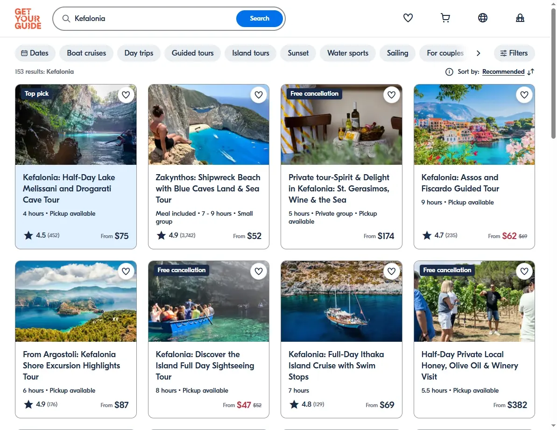Open Kefalonia: Assos and Fiscardo Guided Tour title

tap(460, 183)
